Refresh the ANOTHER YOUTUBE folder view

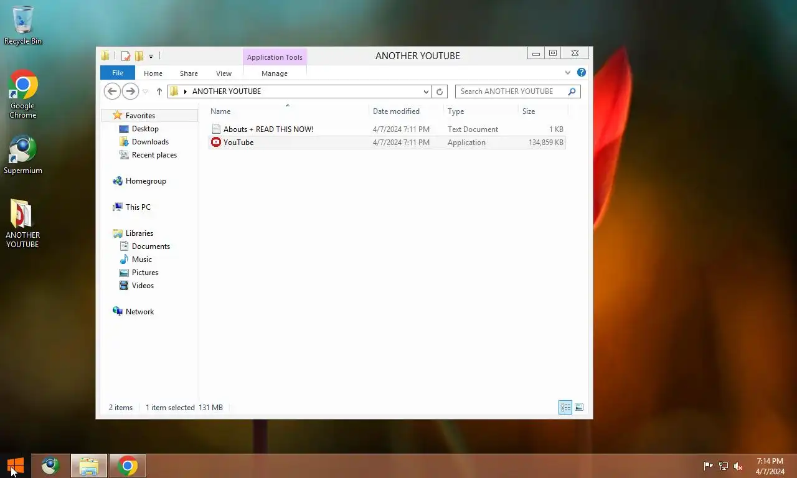[440, 91]
